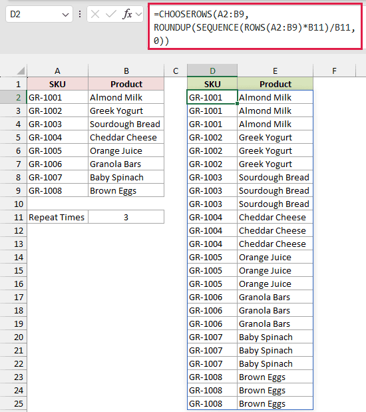Click Baby Spinach in column B
Image resolution: width=366 pixels, height=412 pixels.
pos(126,177)
